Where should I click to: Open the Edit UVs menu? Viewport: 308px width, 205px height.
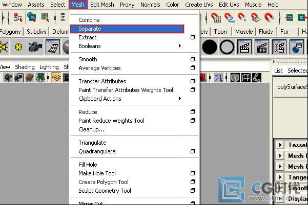229,5
